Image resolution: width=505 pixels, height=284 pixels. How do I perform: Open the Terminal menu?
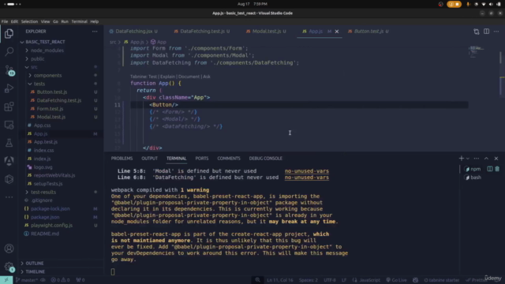[x=79, y=21]
